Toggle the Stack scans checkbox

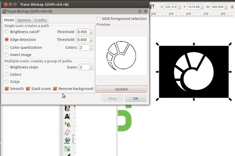pos(28,89)
